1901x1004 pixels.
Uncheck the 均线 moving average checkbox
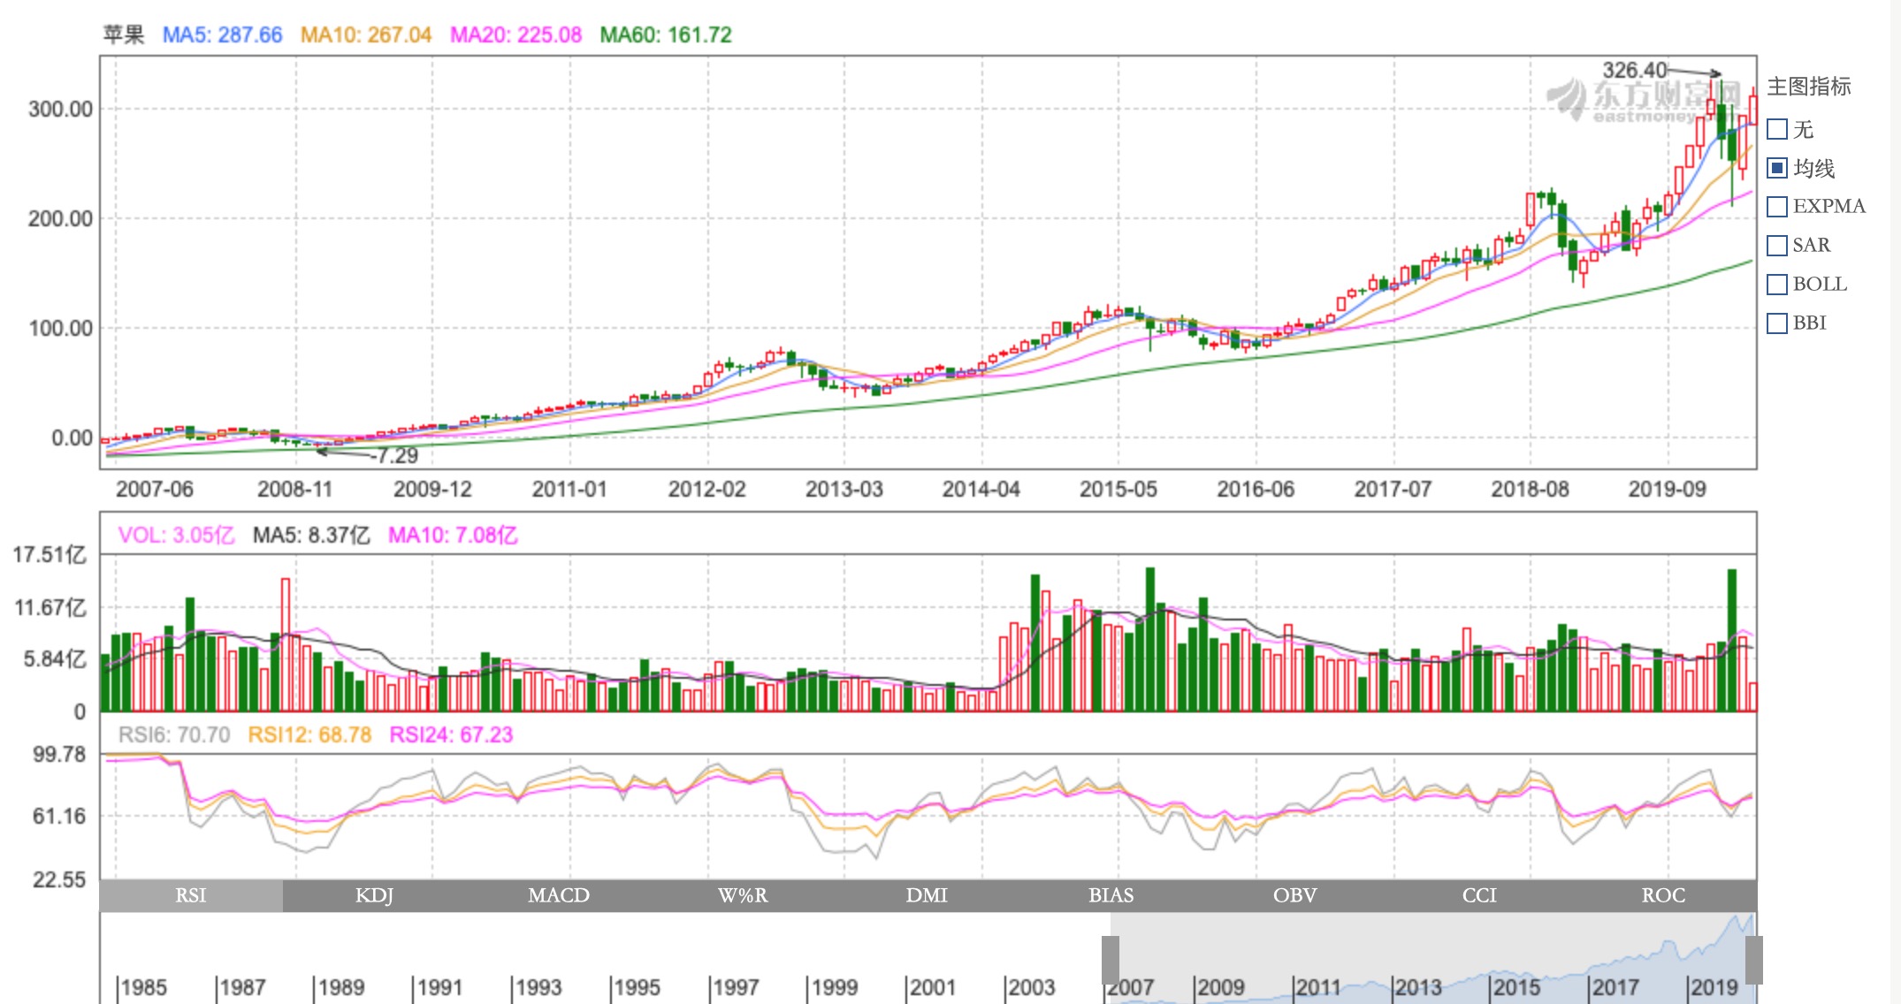tap(1776, 168)
